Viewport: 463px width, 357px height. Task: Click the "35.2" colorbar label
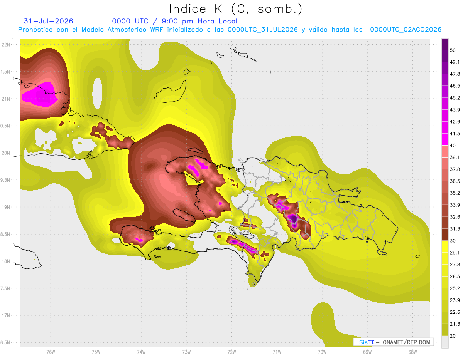455,193
